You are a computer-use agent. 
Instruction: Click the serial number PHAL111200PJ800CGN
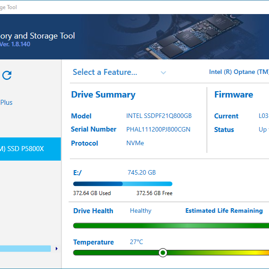point(158,129)
